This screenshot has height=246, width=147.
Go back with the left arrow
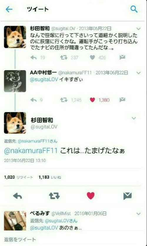(9, 9)
